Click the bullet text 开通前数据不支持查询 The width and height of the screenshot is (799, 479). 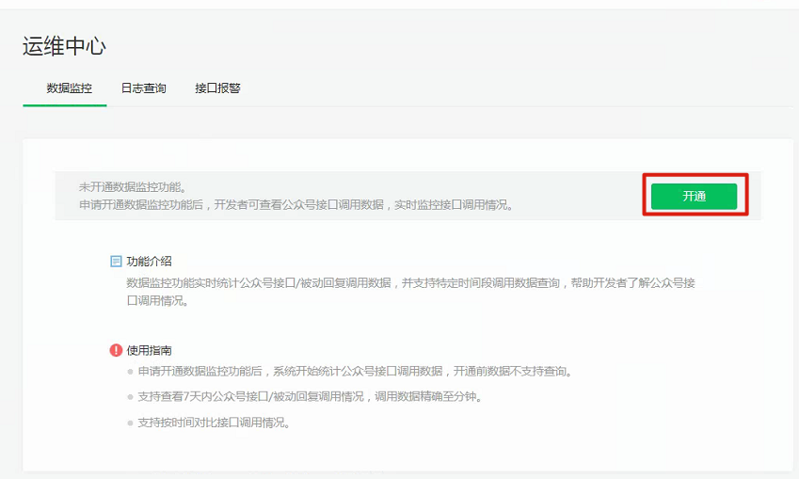(x=513, y=371)
